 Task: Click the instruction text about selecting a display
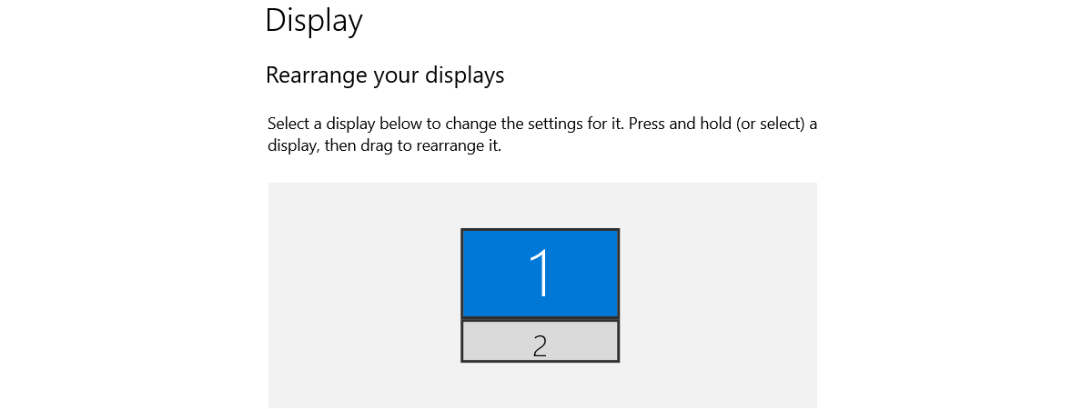pyautogui.click(x=541, y=124)
